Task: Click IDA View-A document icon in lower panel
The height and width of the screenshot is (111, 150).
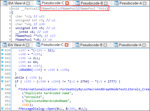Action: click(x=5, y=45)
